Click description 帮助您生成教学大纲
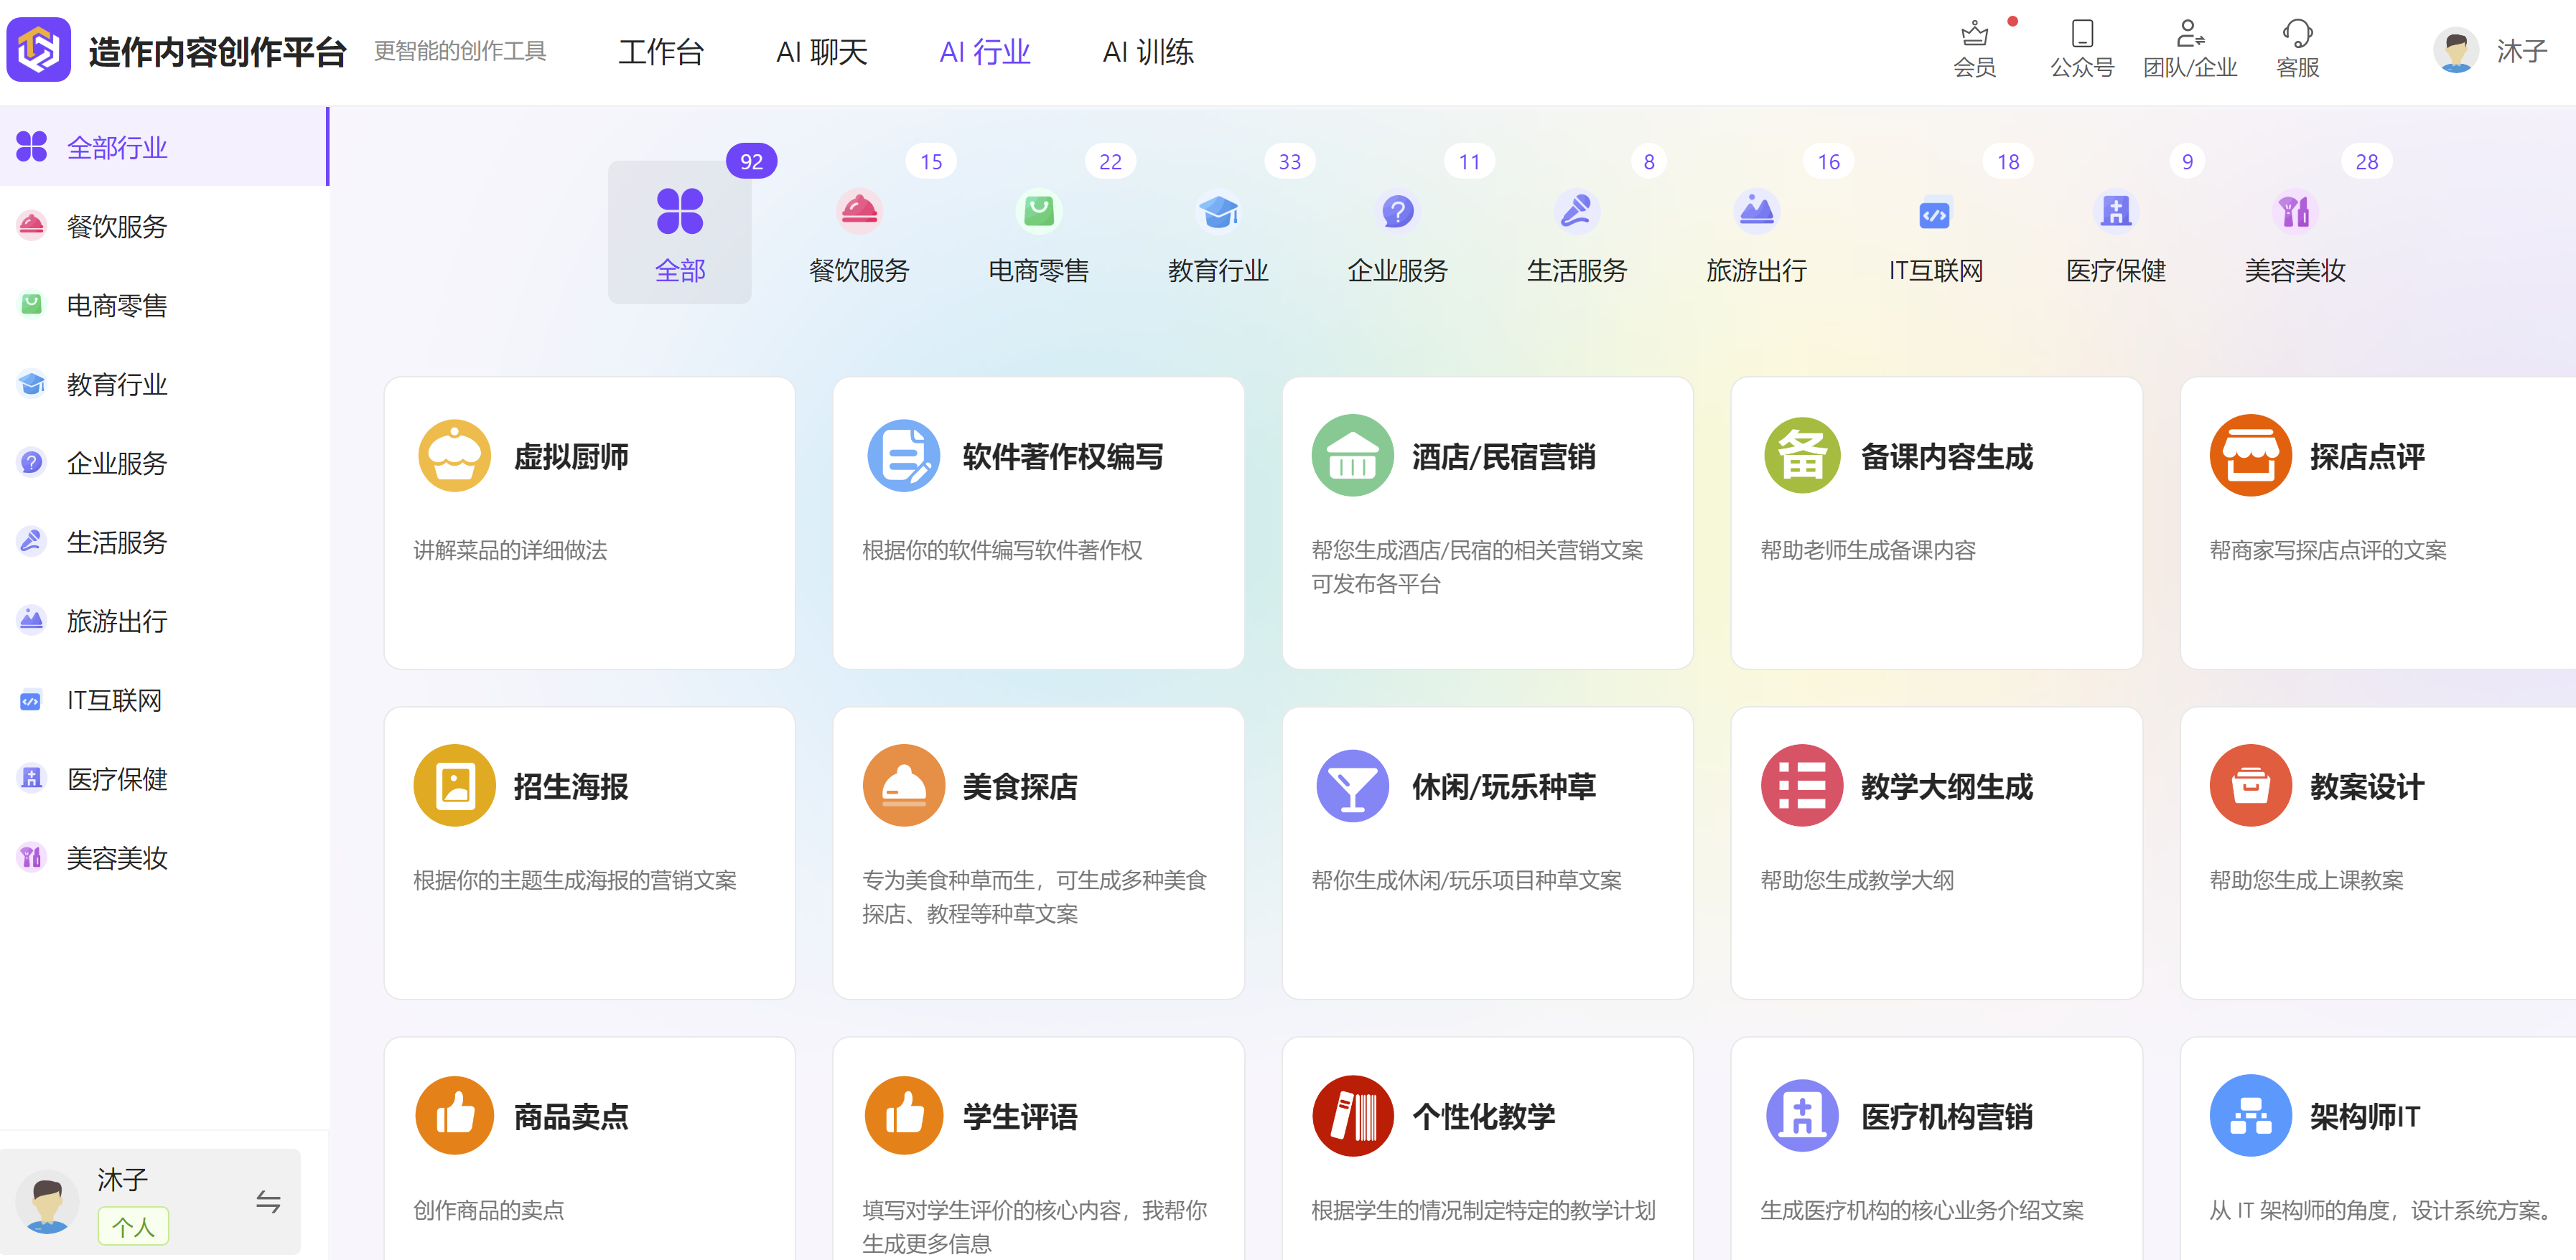This screenshot has width=2576, height=1260. 1857,880
